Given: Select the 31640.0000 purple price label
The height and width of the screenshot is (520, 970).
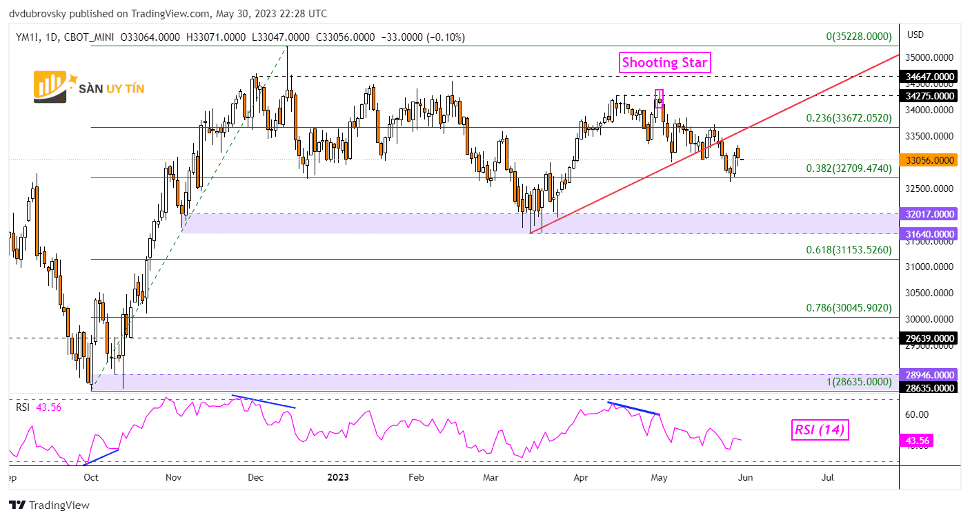Looking at the screenshot, I should 930,233.
